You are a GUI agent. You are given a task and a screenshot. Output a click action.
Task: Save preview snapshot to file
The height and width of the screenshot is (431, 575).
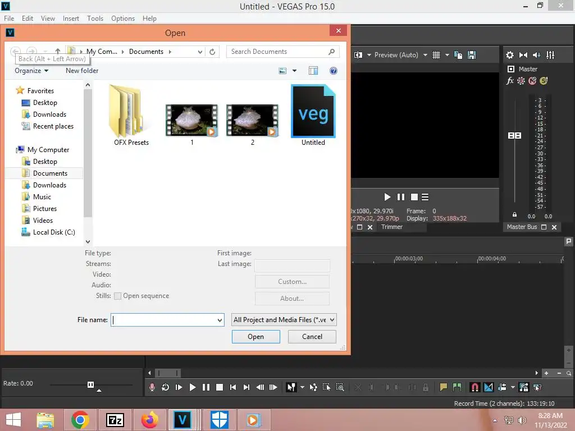point(472,55)
